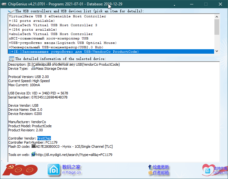Click the 检查更新 check update link

pyautogui.click(x=161, y=167)
